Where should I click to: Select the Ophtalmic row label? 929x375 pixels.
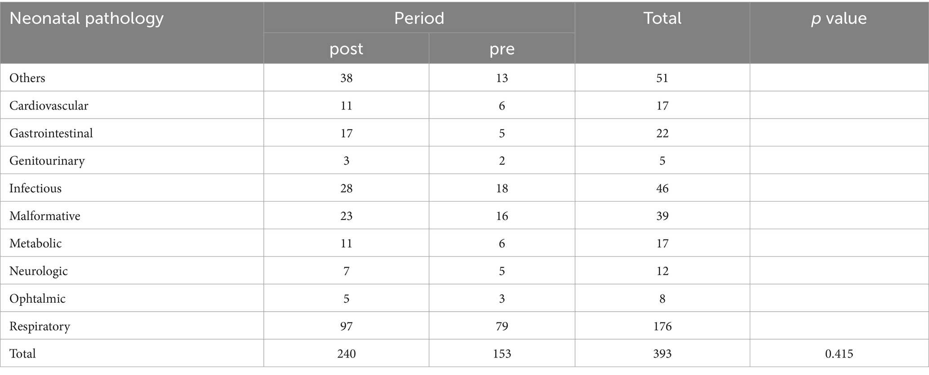37,299
